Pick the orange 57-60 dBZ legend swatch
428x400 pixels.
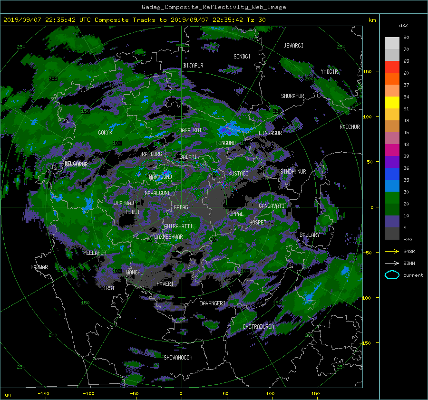tap(392, 79)
